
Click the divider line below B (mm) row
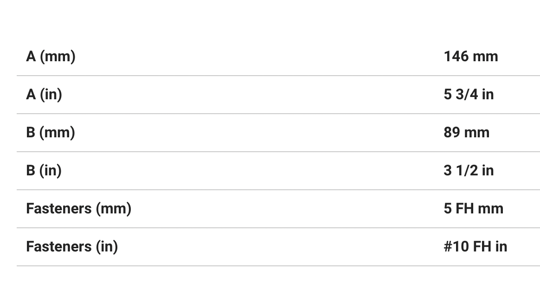[x=278, y=152]
